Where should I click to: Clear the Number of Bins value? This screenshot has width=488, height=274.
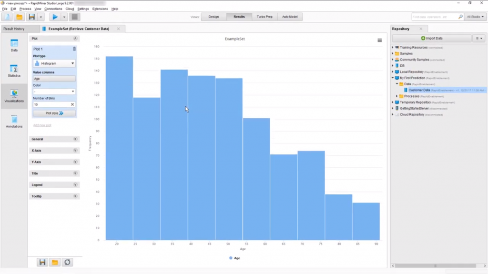pos(72,105)
